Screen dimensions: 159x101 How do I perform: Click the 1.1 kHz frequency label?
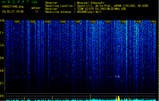pyautogui.click(x=2, y=33)
